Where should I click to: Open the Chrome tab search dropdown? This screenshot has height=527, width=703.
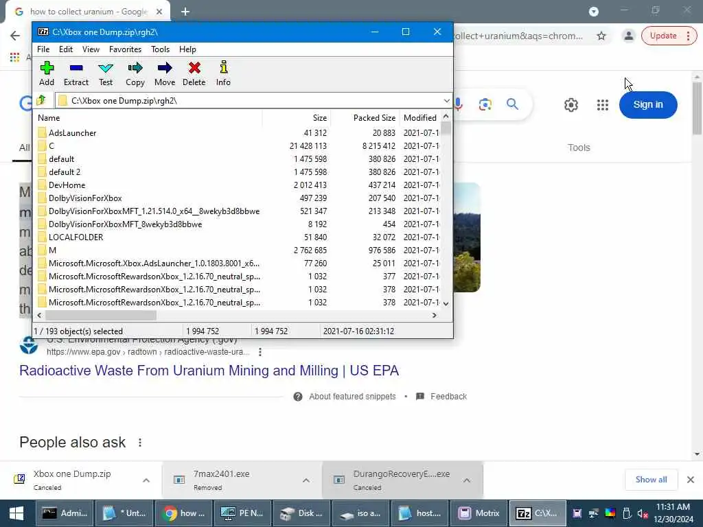pos(594,12)
